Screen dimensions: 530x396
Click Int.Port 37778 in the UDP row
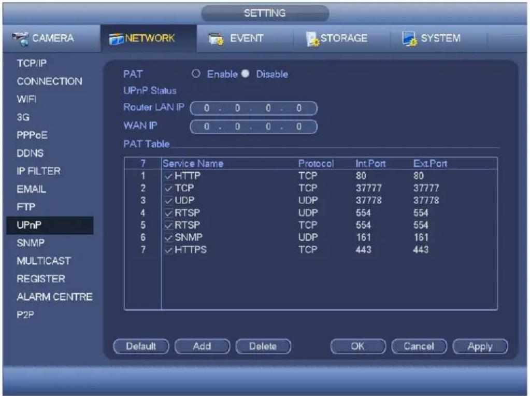pyautogui.click(x=368, y=201)
